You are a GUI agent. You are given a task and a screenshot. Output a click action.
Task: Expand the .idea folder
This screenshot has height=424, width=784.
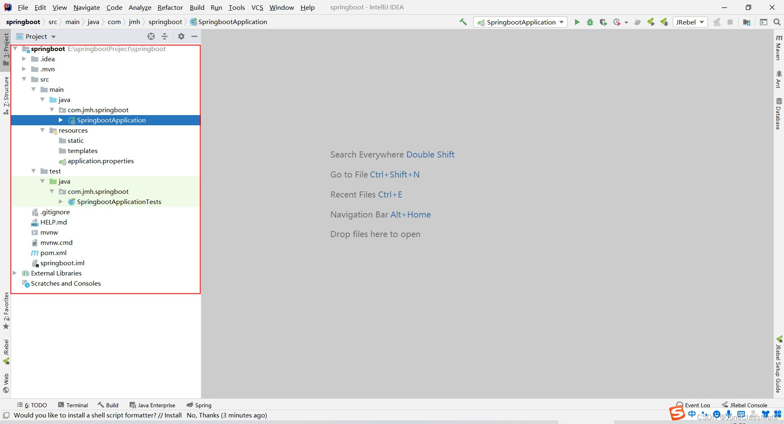point(24,59)
